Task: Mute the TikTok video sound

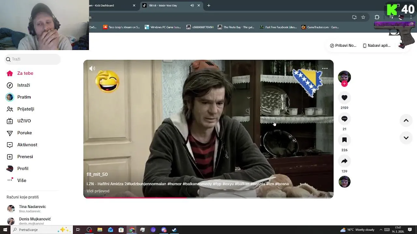Action: pos(92,68)
